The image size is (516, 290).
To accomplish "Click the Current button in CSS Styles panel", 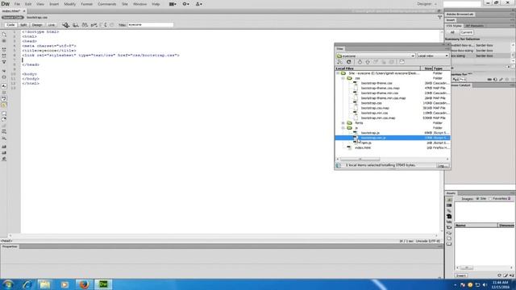I will (466, 32).
